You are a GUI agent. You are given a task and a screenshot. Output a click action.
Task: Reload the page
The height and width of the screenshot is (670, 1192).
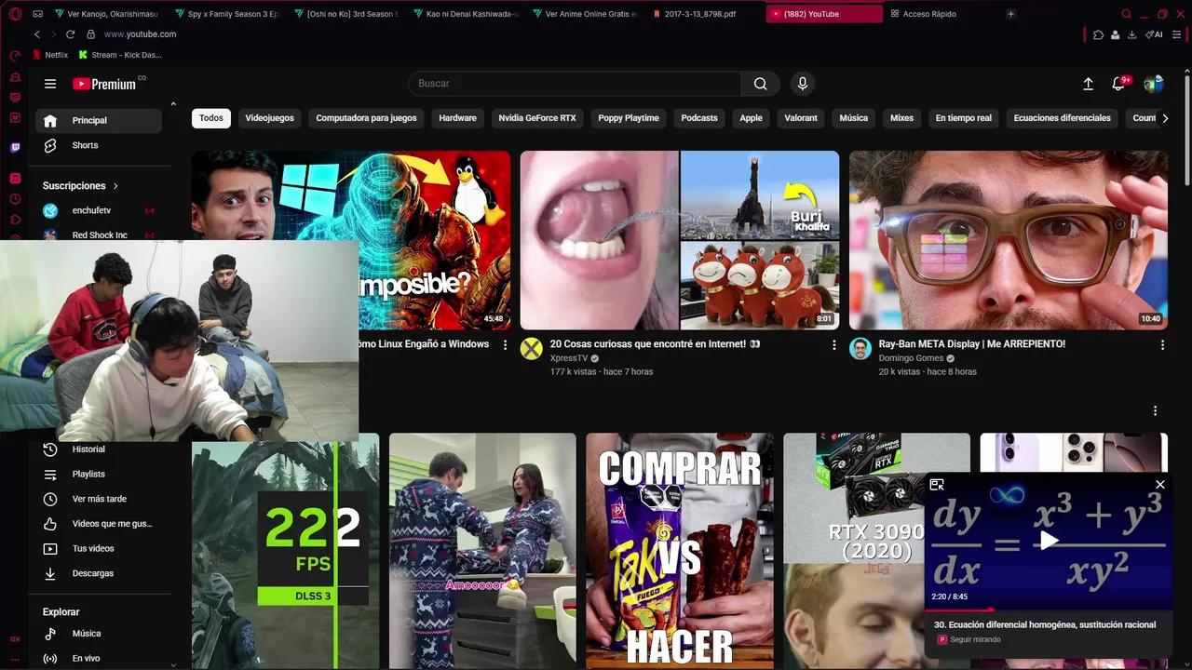[x=72, y=34]
